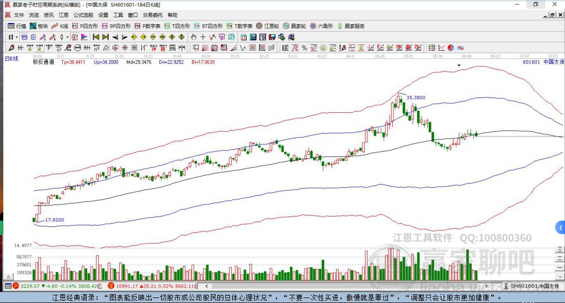Screen dimensions: 565x303
Task: Click the save floppy disk icon
Action: click(x=272, y=37)
